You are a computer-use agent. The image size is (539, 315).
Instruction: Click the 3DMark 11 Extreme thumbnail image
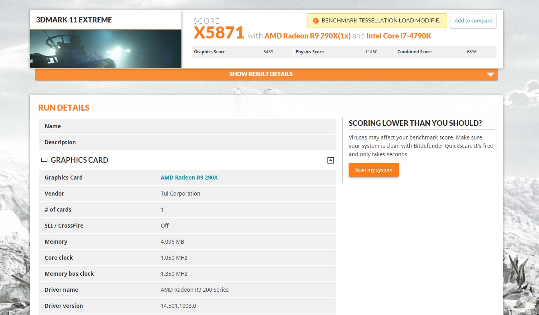(x=106, y=48)
